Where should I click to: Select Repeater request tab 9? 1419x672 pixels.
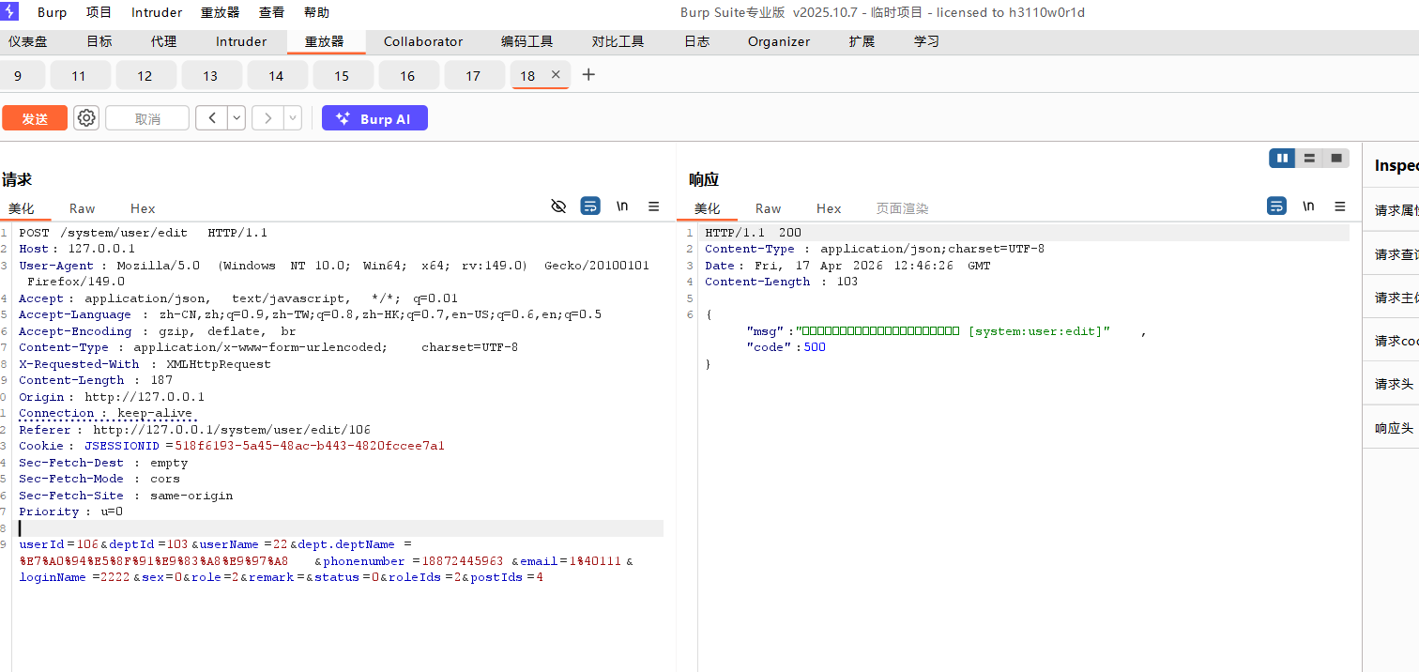click(18, 76)
